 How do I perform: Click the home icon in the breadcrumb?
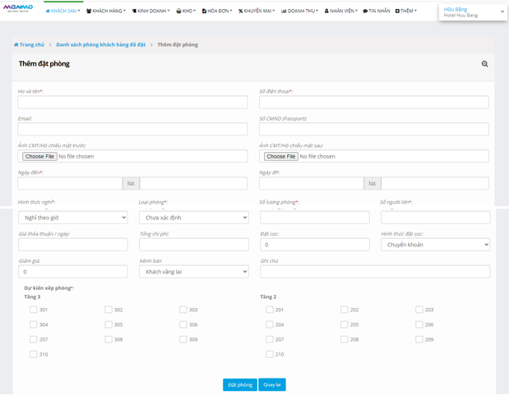pyautogui.click(x=16, y=44)
